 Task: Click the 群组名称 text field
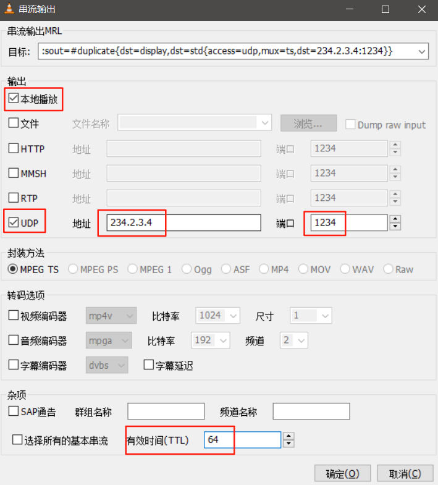[x=166, y=411]
